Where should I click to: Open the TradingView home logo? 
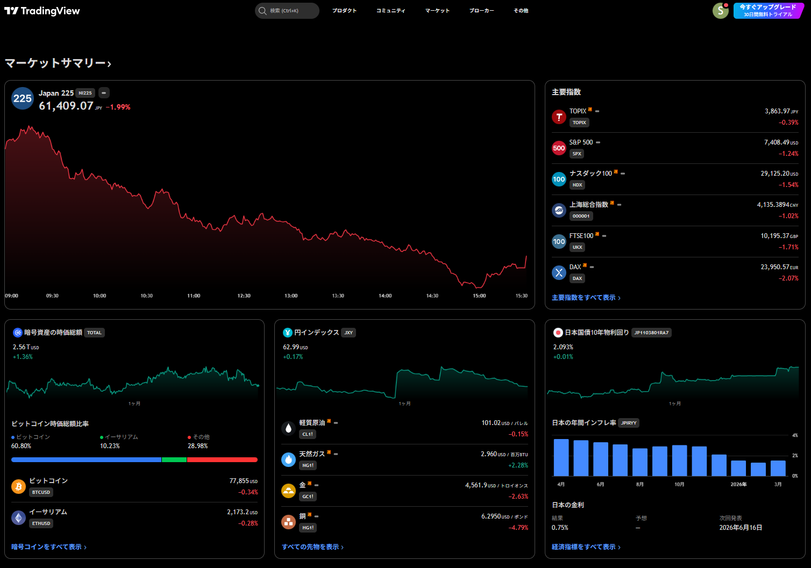click(42, 11)
